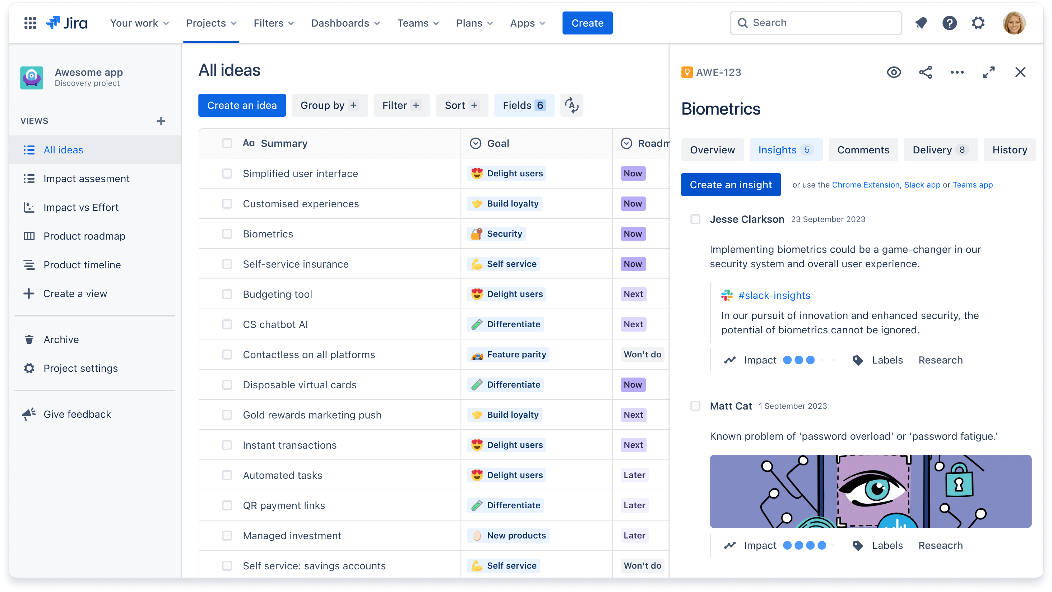
Task: Toggle the checkbox for Biometrics row
Action: pos(226,233)
